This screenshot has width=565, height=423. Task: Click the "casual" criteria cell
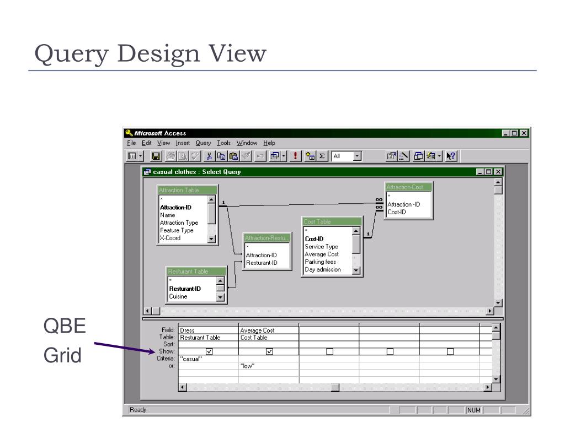[208, 359]
